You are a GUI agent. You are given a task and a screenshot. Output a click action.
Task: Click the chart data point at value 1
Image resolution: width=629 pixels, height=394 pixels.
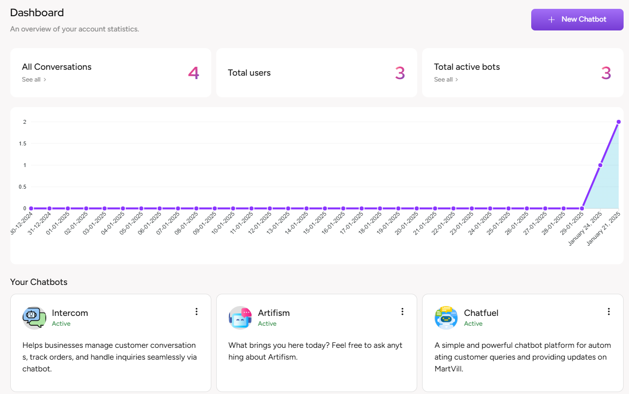[600, 165]
